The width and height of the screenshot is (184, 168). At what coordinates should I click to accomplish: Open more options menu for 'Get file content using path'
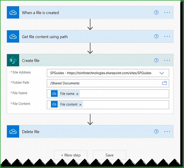coord(167,36)
